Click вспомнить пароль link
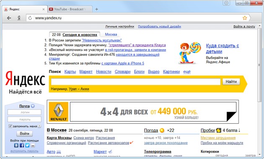The image size is (264, 159). click(24, 151)
